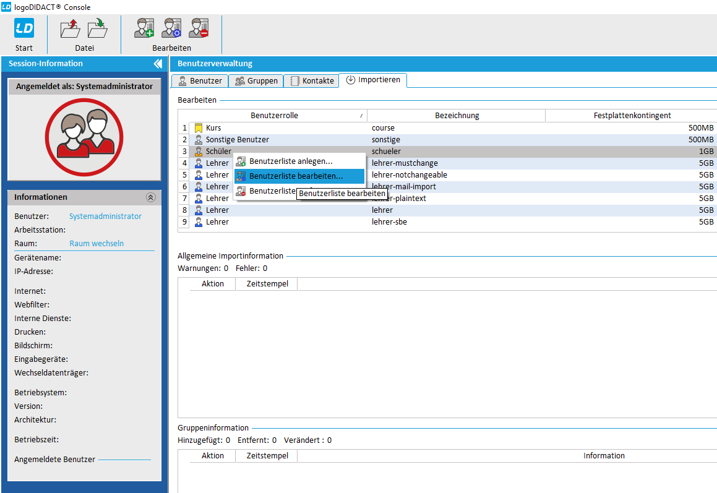Screen dimensions: 717x493
Task: Open the Gruppen tab
Action: coord(256,81)
